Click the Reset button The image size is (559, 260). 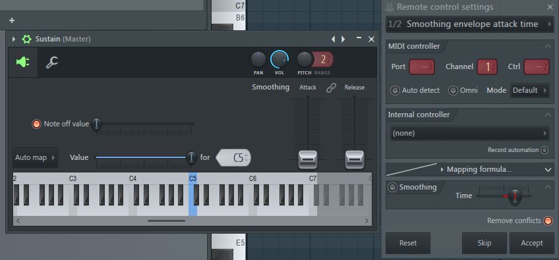(408, 244)
